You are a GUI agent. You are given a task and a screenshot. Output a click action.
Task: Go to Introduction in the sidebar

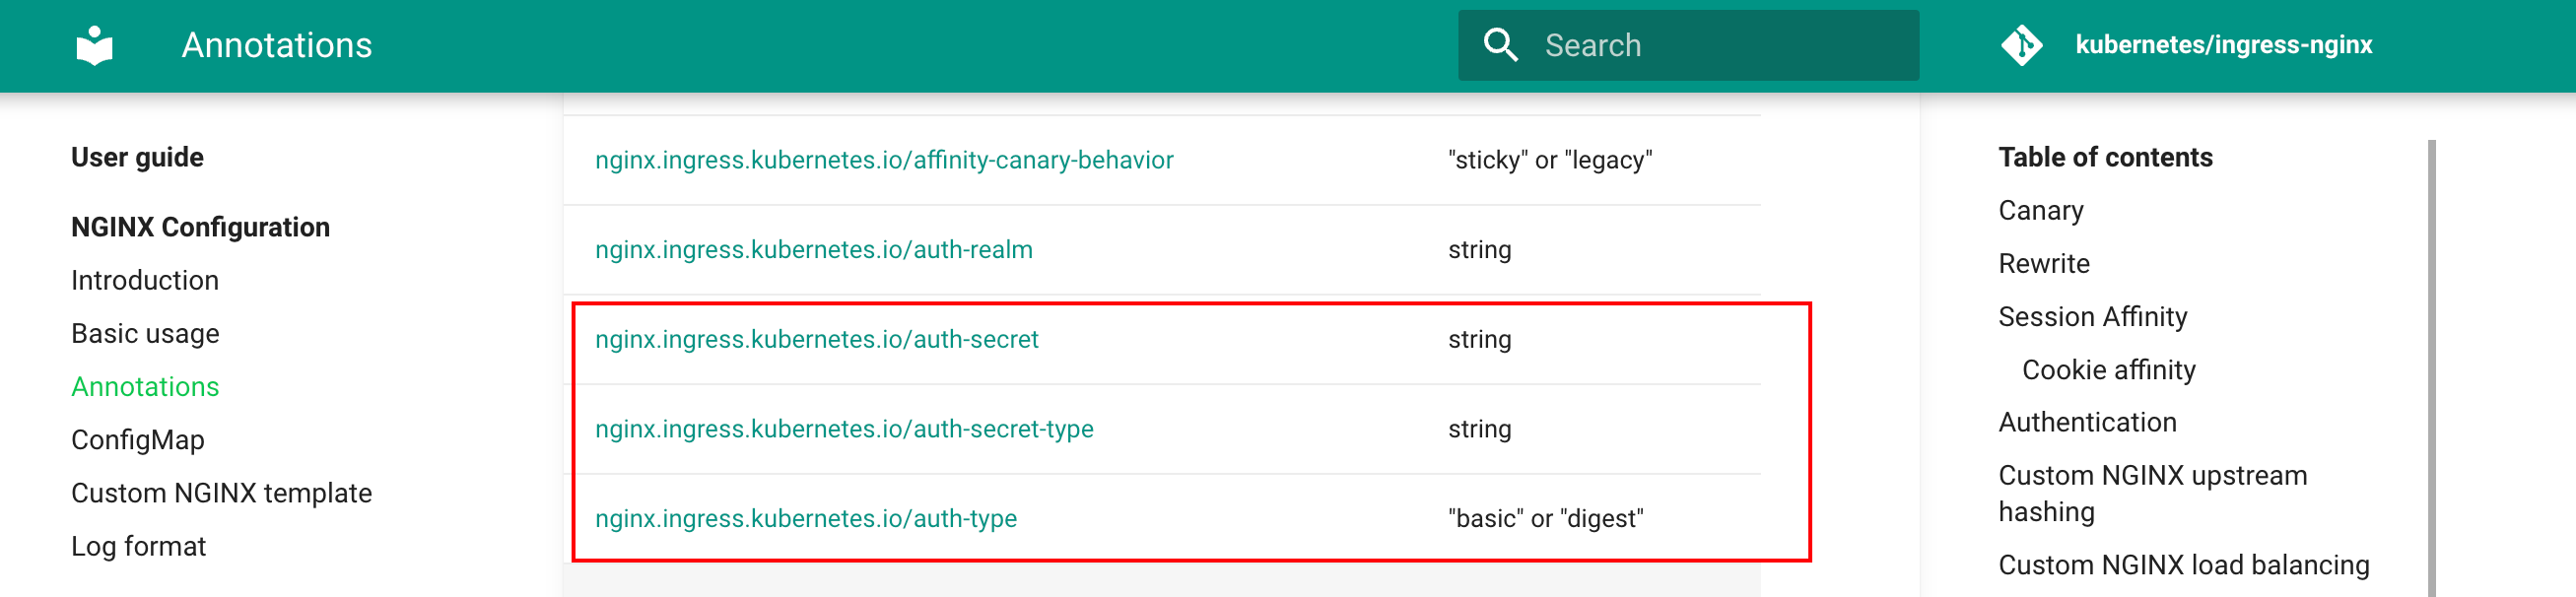[x=145, y=280]
